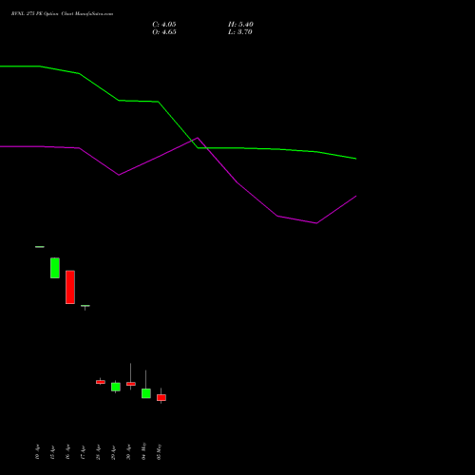
Task: Click the green candle for 04 May
Action: pyautogui.click(x=146, y=393)
